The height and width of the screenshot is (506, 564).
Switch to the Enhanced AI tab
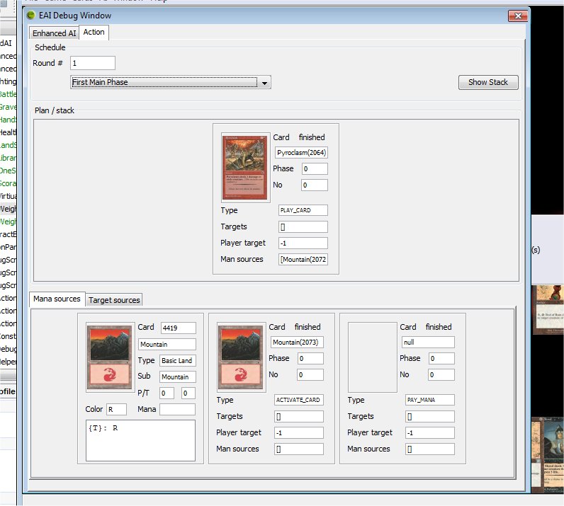click(54, 33)
